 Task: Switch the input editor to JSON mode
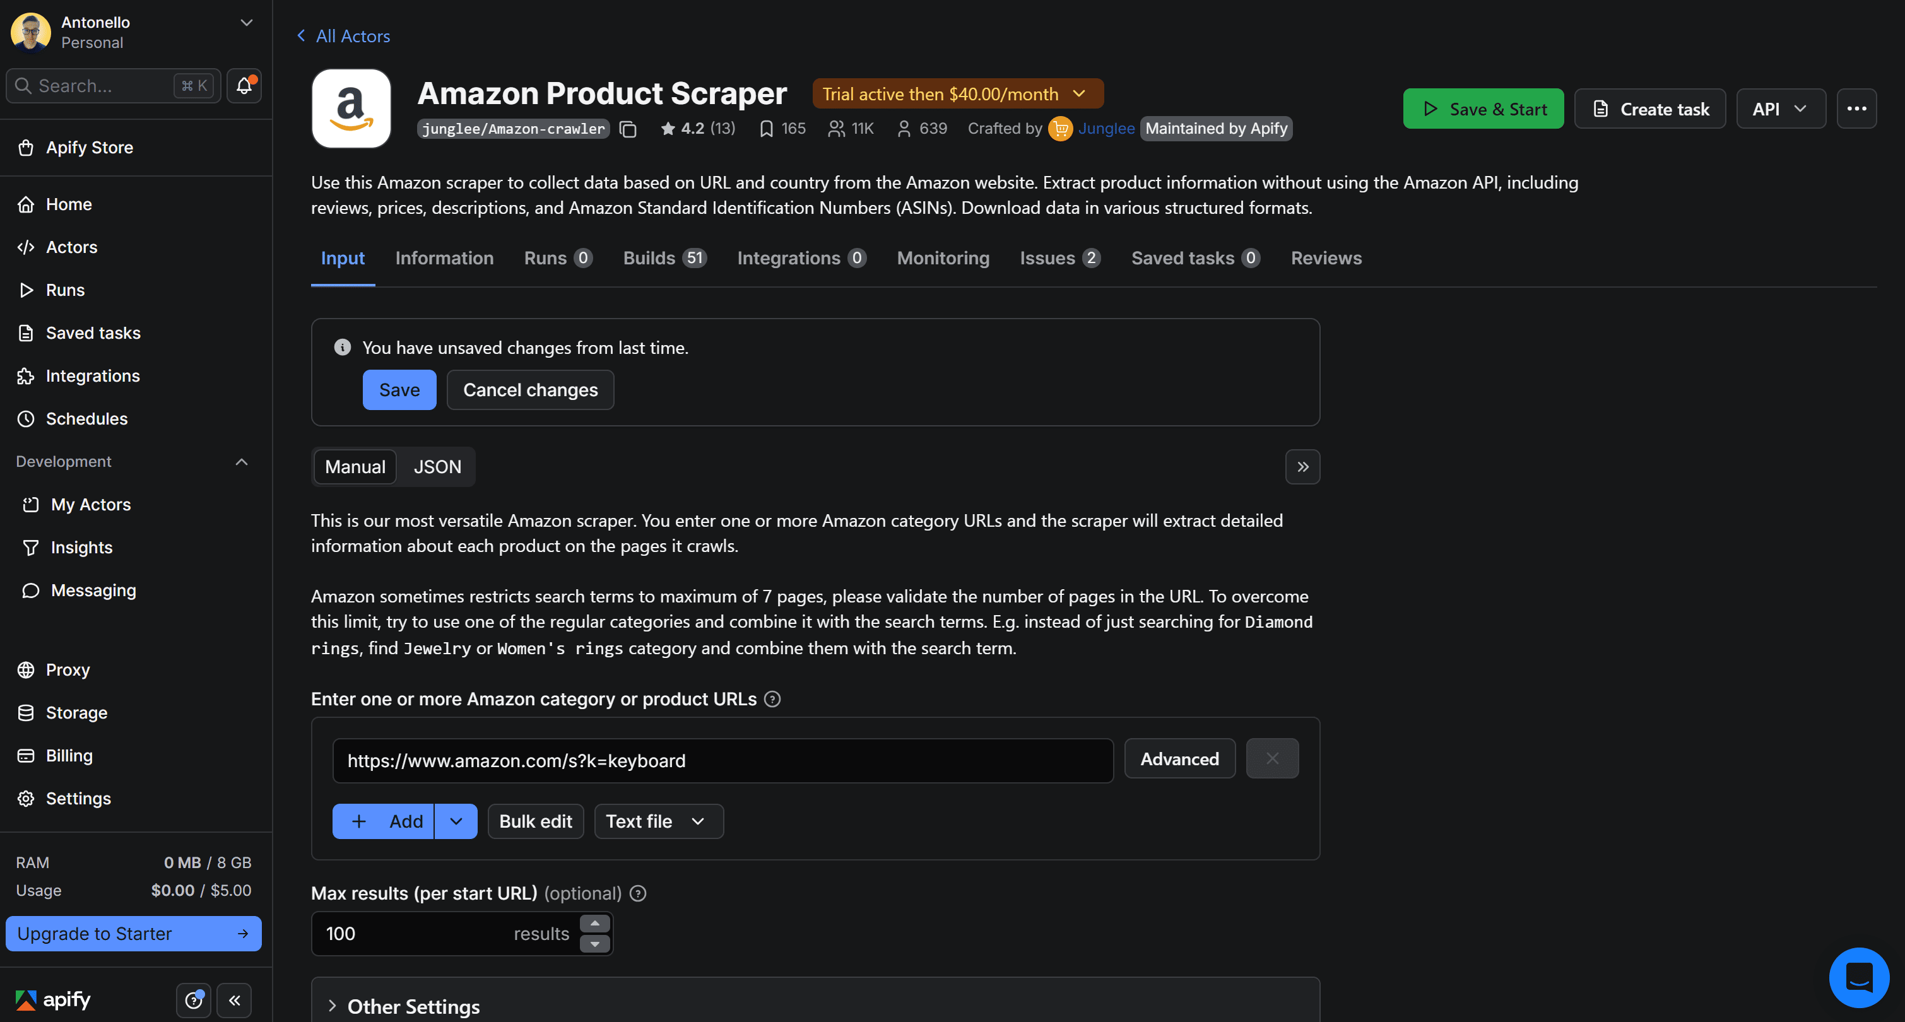click(x=436, y=467)
